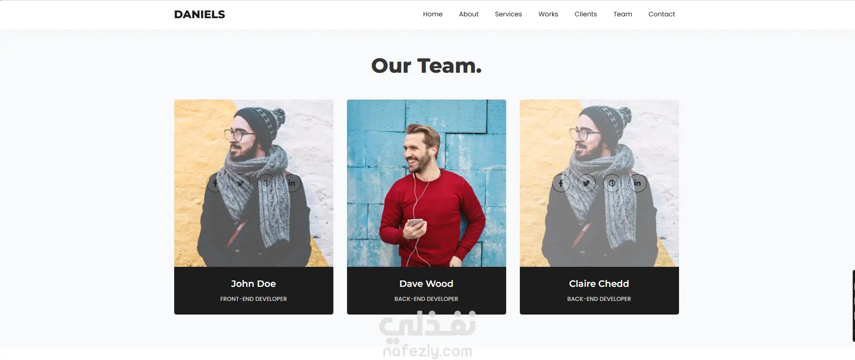Viewport: 855px width, 360px height.
Task: Click the Dave Wood name text
Action: tap(426, 284)
